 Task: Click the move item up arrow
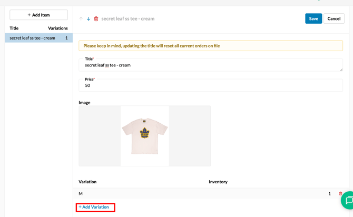coord(81,19)
